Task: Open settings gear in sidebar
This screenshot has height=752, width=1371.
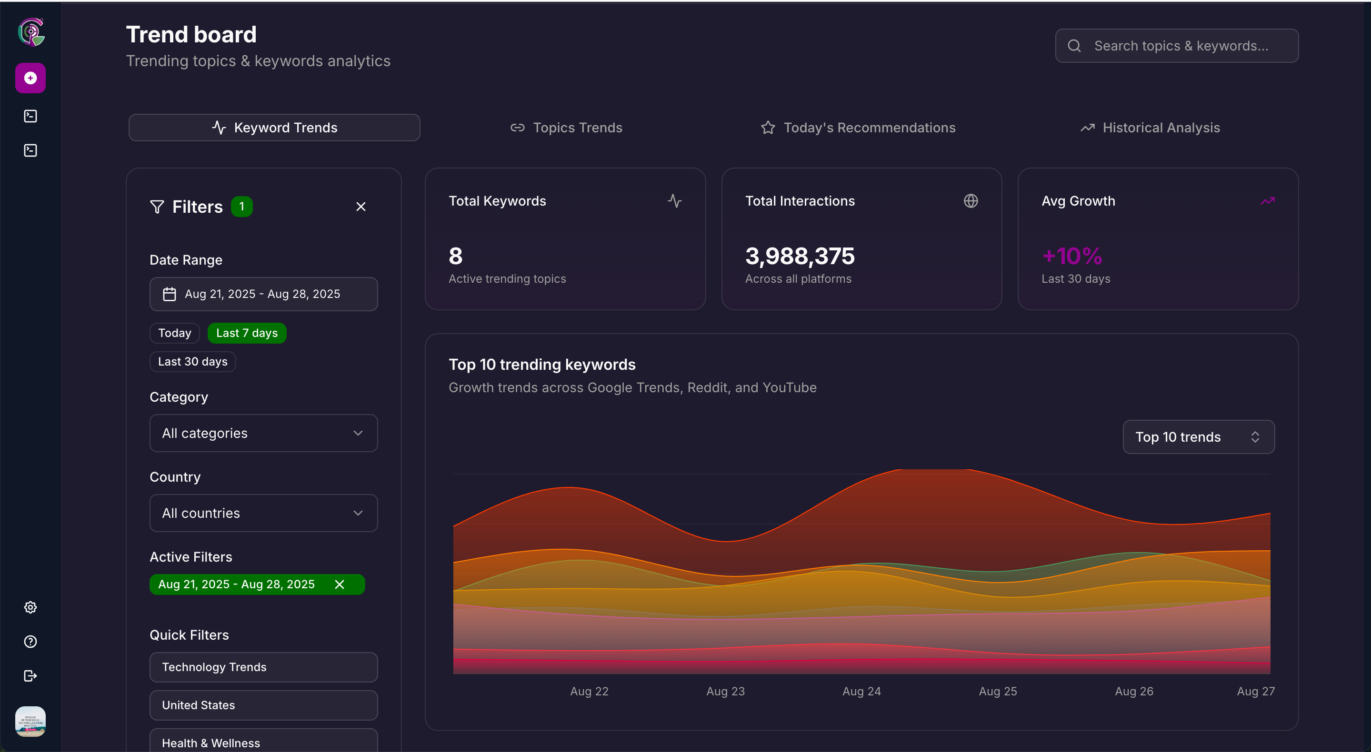Action: (x=30, y=607)
